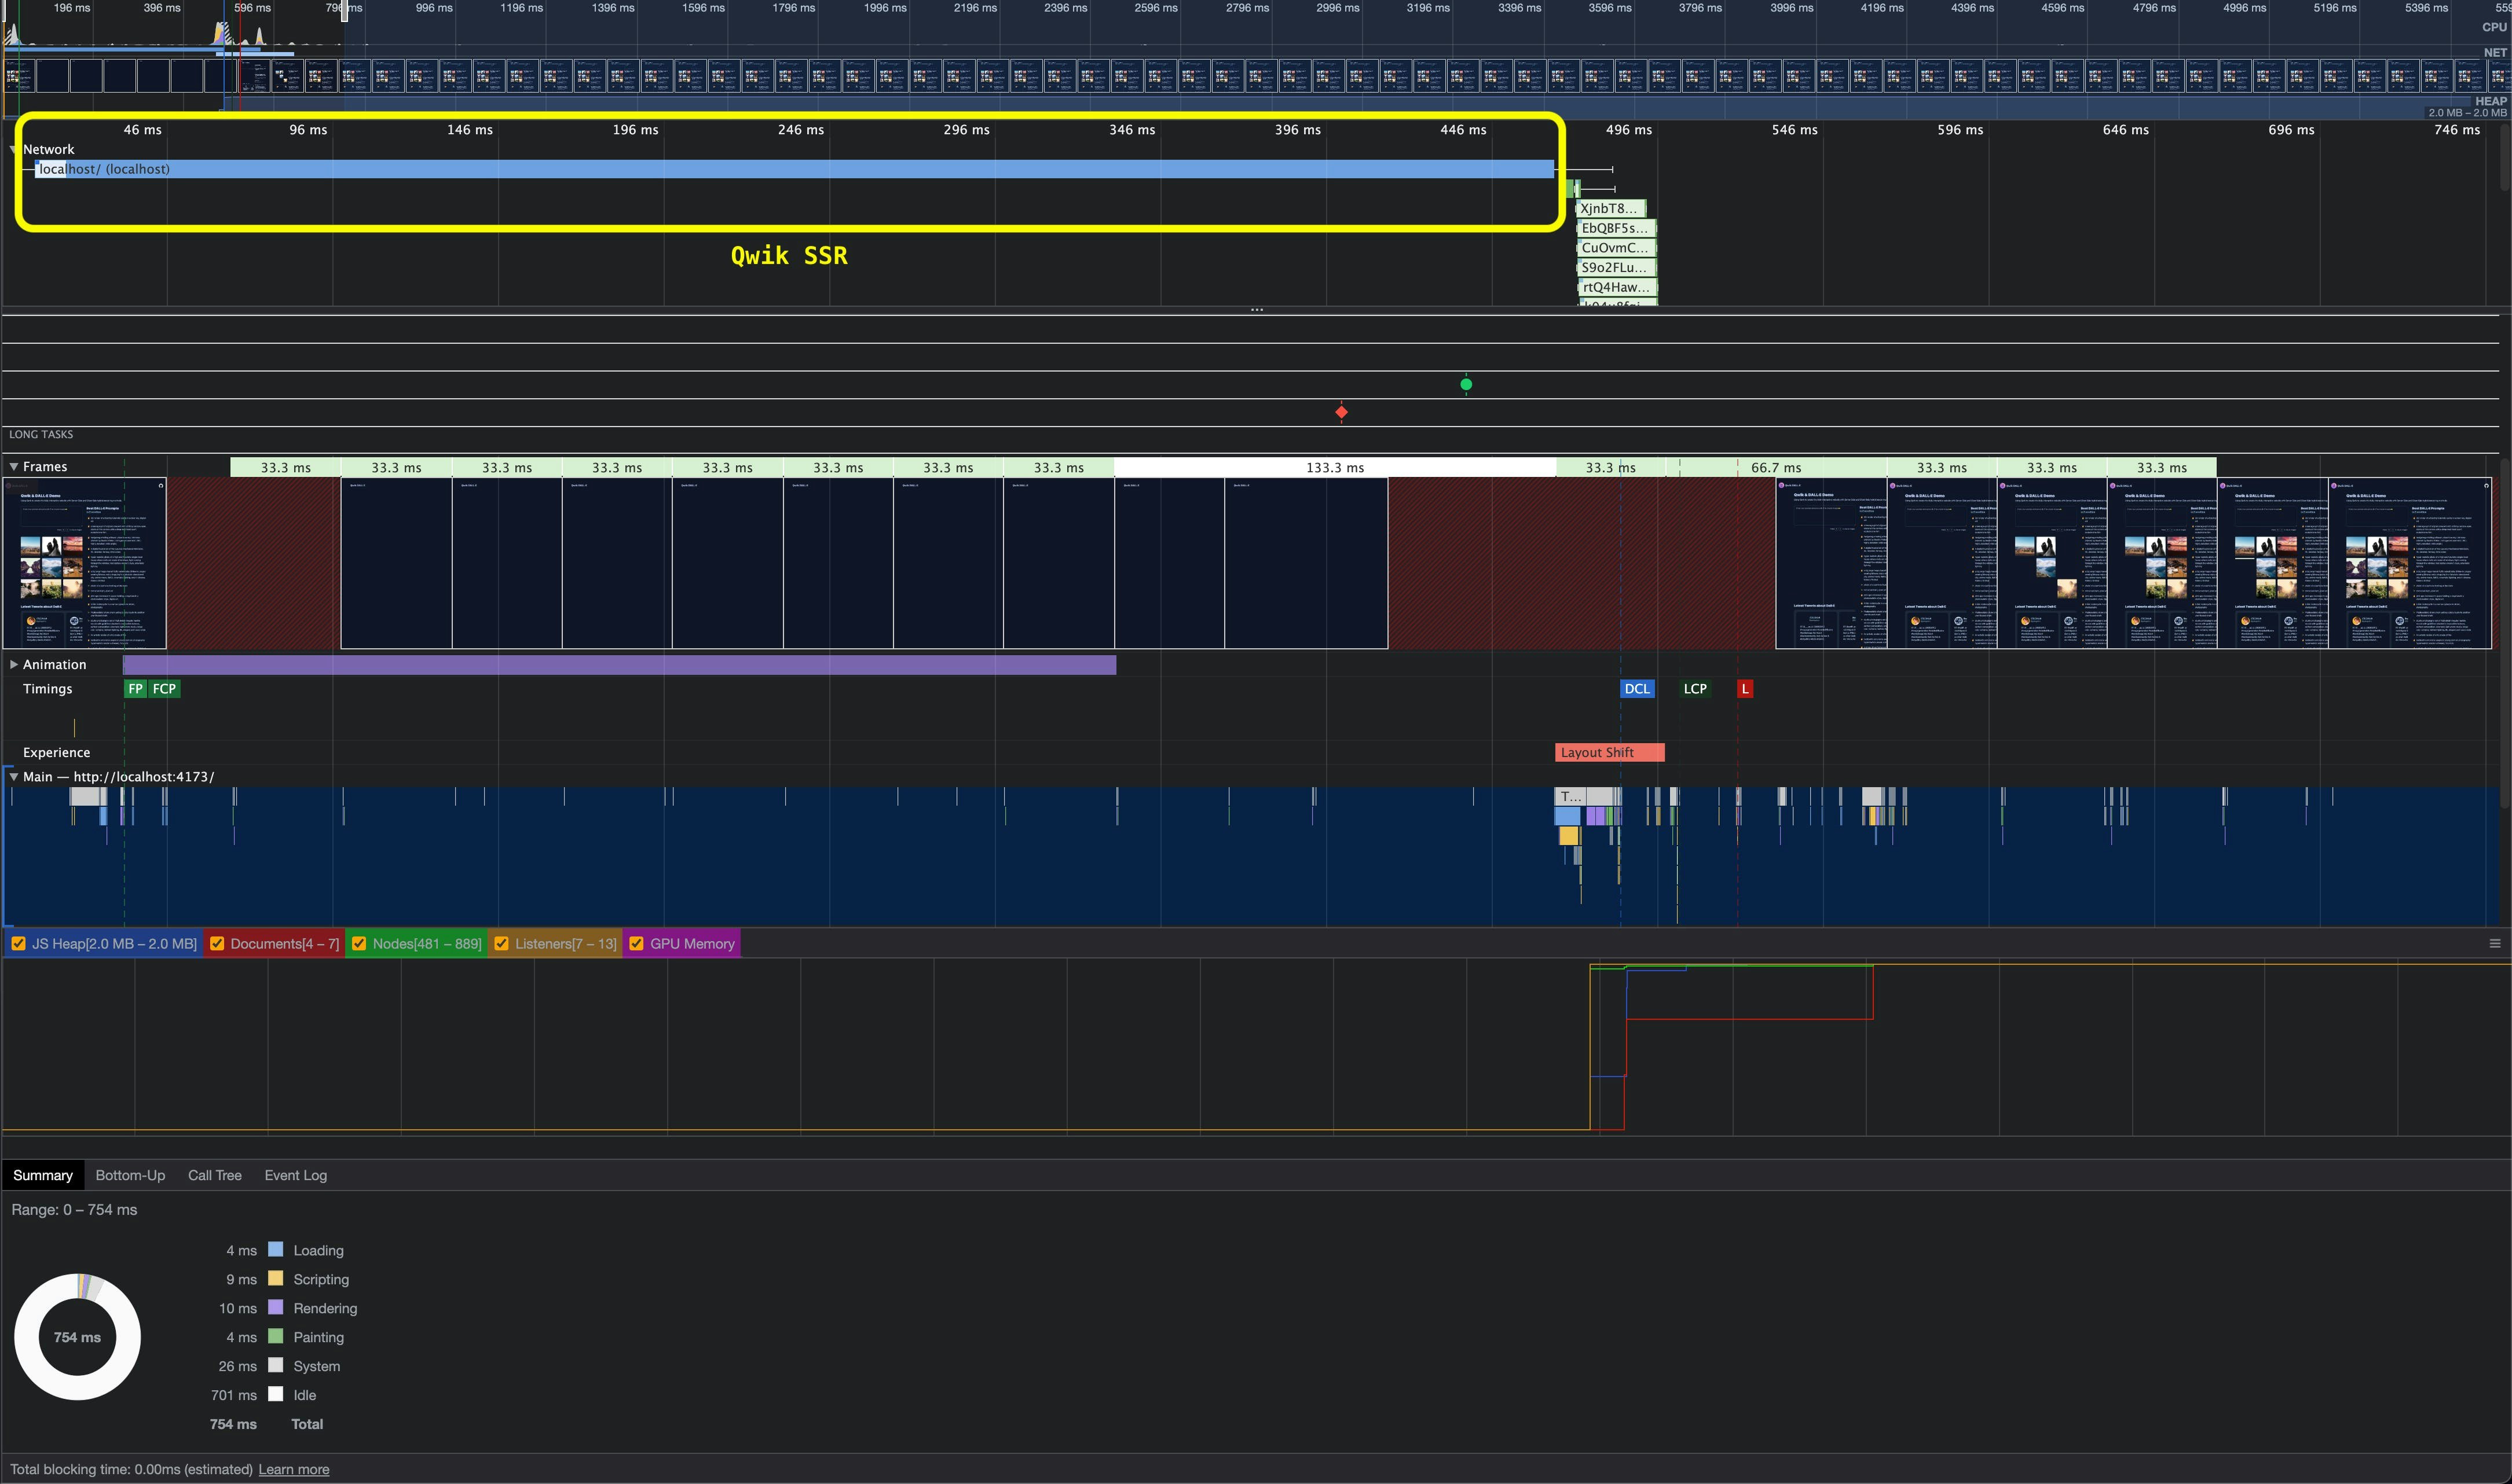Open the memory counters hamburger menu
This screenshot has width=2512, height=1484.
pyautogui.click(x=2495, y=943)
